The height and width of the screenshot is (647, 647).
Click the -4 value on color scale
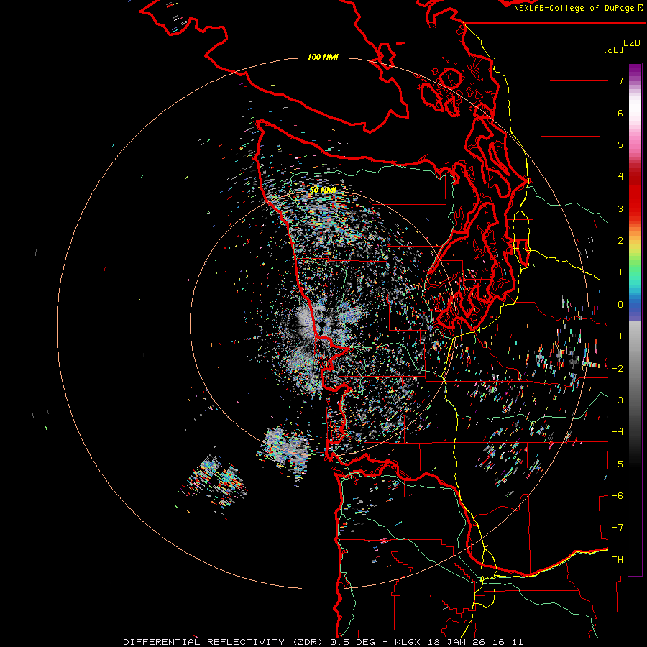[618, 432]
